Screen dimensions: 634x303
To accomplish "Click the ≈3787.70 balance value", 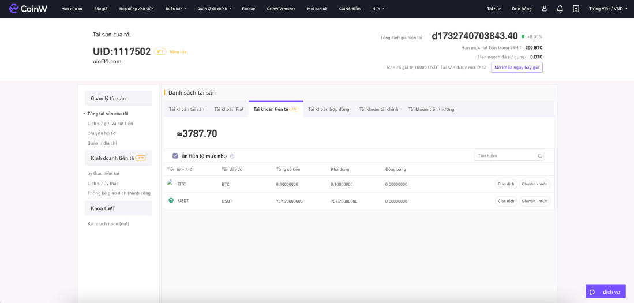I will [197, 133].
